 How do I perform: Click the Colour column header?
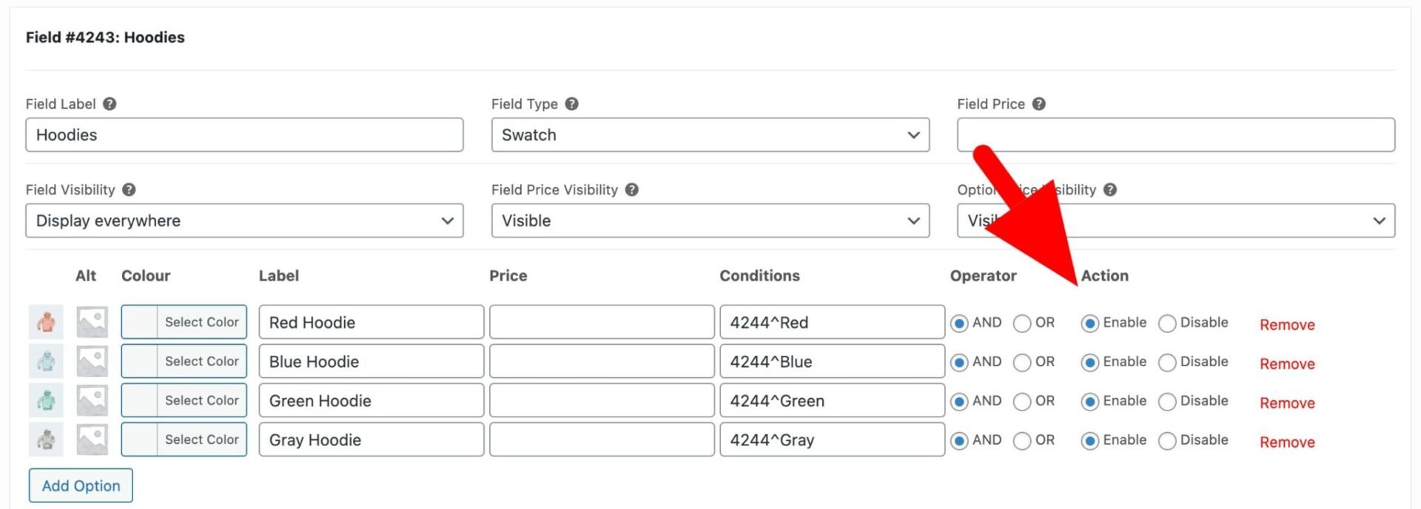click(x=146, y=275)
